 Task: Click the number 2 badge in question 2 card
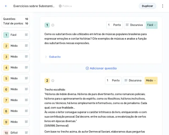click(x=47, y=81)
